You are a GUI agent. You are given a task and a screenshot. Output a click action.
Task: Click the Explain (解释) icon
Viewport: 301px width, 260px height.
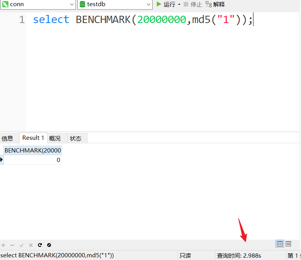coord(209,4)
